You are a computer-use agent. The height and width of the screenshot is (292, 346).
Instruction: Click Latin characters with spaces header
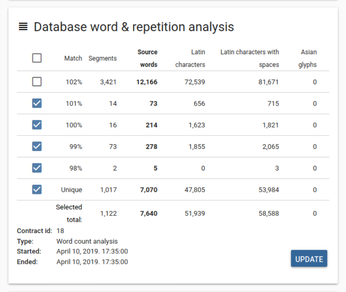[250, 58]
